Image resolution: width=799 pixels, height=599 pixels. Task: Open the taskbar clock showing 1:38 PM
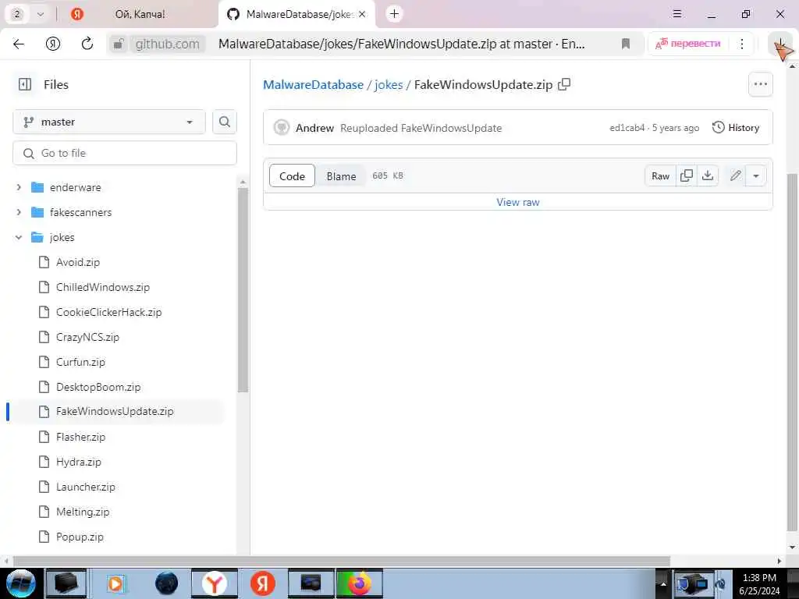(x=758, y=583)
